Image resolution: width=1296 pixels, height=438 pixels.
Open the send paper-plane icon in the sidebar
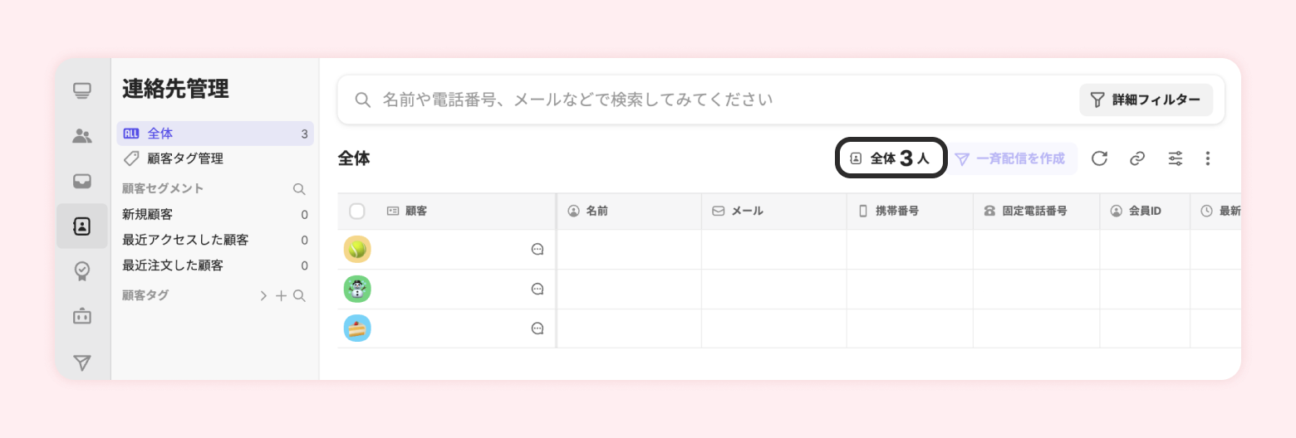[81, 362]
